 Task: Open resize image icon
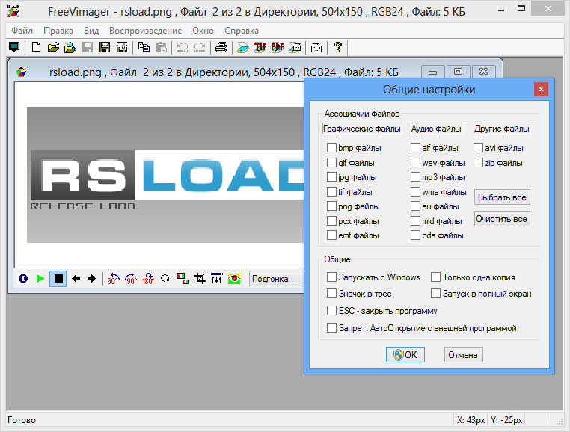[182, 279]
